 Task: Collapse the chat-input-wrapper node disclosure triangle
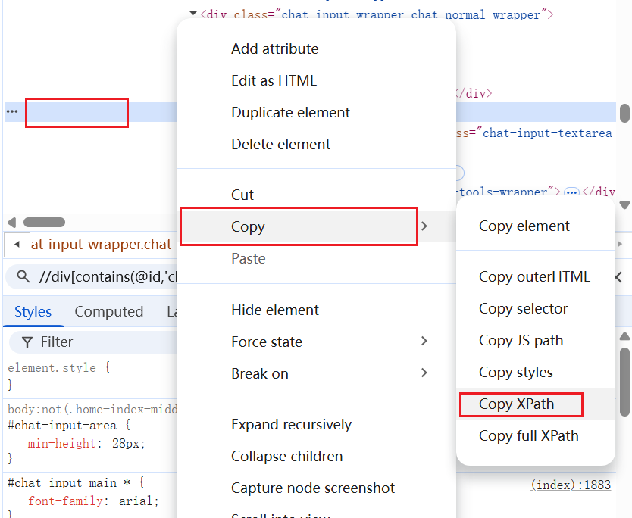point(193,13)
